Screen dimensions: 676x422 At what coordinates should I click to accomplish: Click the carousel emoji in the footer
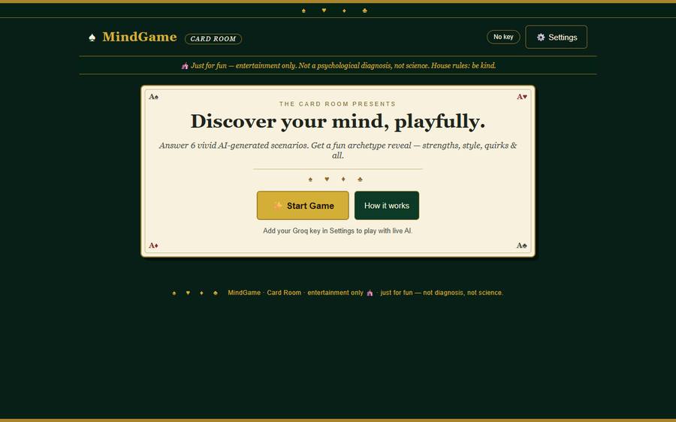coord(370,293)
